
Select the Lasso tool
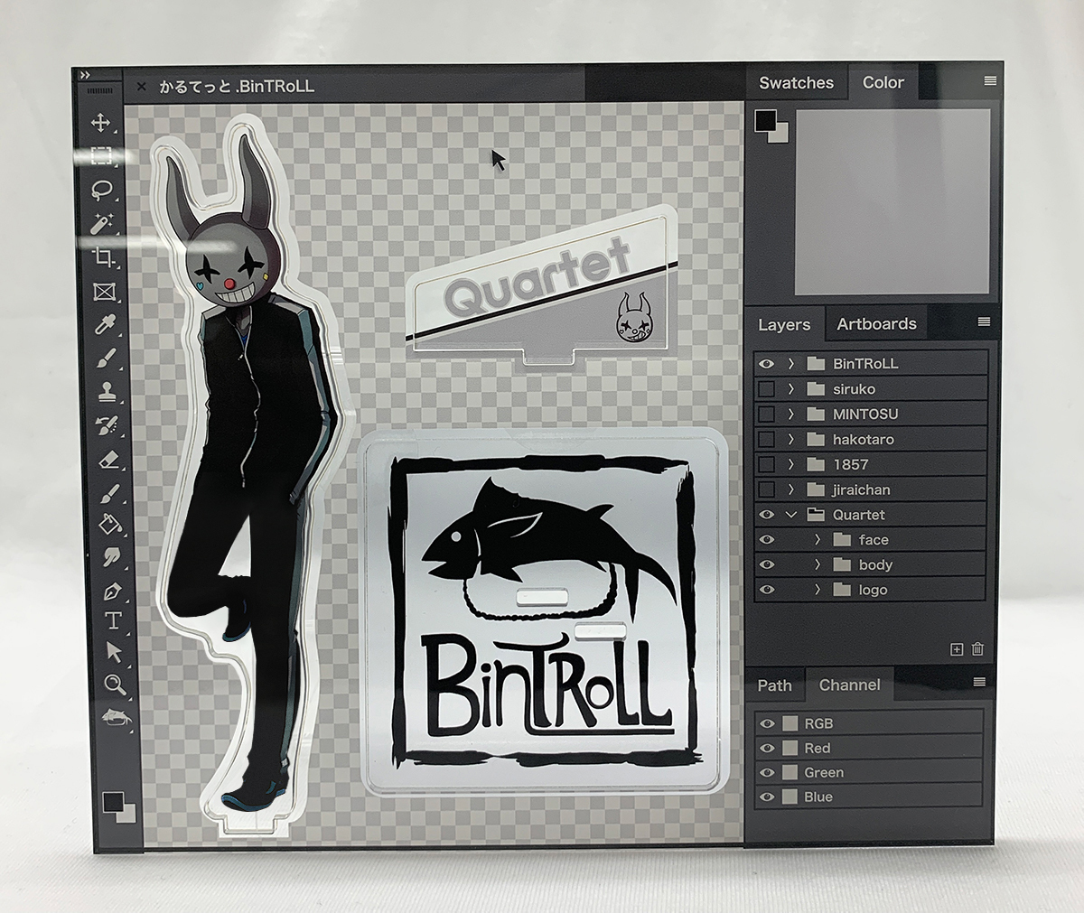(x=101, y=187)
